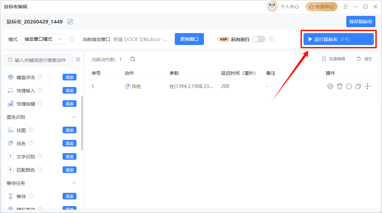Image resolution: width=382 pixels, height=213 pixels.
Task: Open the 指定窗口模式 mode dropdown
Action: 43,39
